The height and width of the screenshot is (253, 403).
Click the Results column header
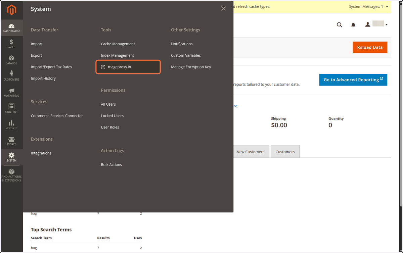pyautogui.click(x=103, y=238)
